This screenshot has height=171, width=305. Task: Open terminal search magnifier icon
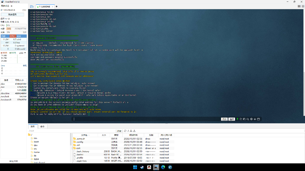click(248, 119)
